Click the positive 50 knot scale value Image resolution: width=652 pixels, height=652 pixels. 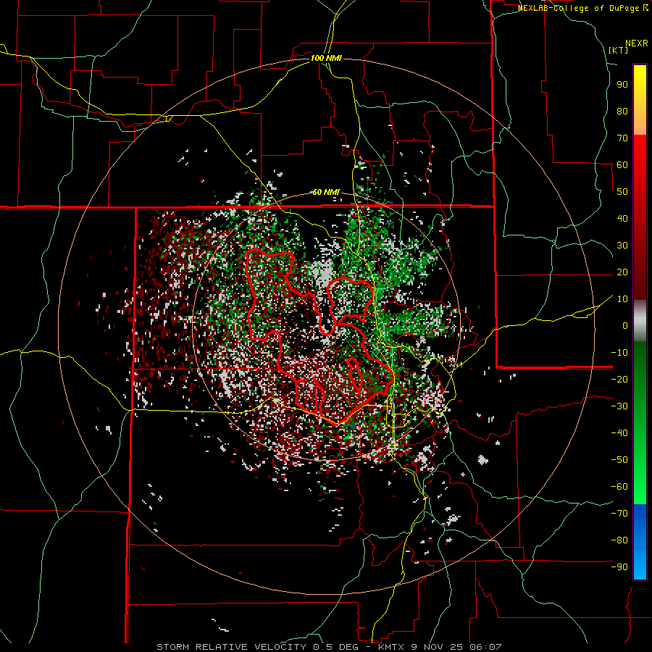tap(622, 192)
